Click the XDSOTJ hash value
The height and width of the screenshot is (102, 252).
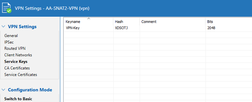(x=122, y=28)
